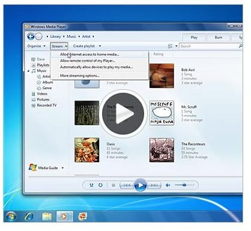The height and width of the screenshot is (231, 251).
Task: Select the Mr. Scruff Ninja Tuna thumbnail
Action: point(162,113)
